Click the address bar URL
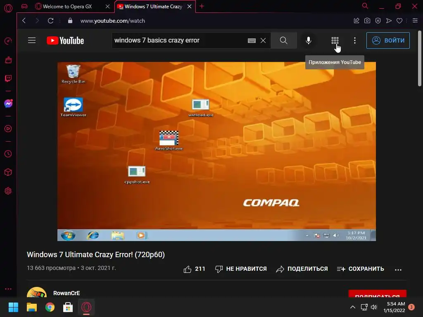Viewport: 423px width, 317px height. click(113, 21)
